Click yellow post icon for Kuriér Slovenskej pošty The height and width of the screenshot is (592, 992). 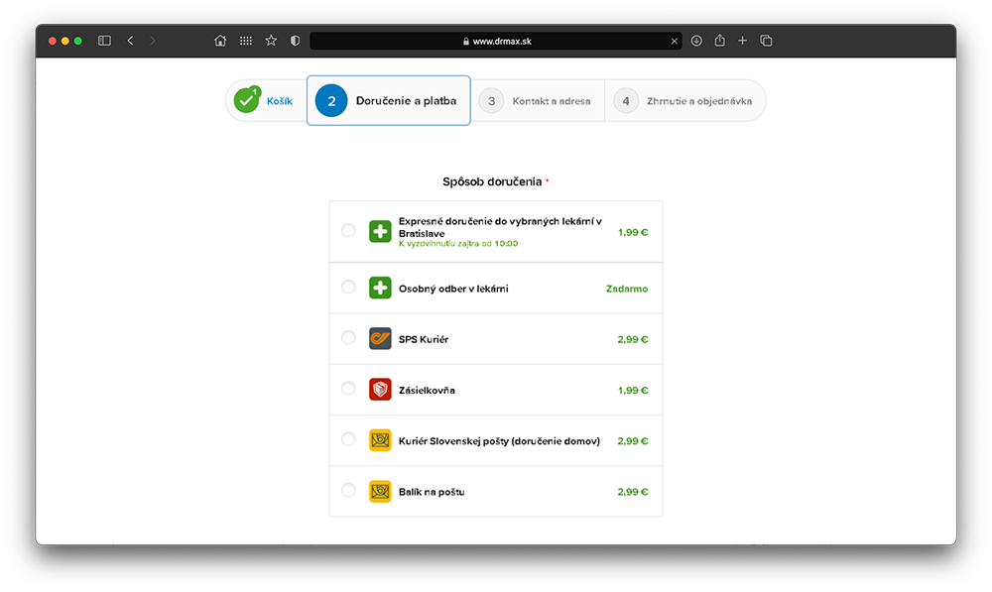(x=380, y=439)
